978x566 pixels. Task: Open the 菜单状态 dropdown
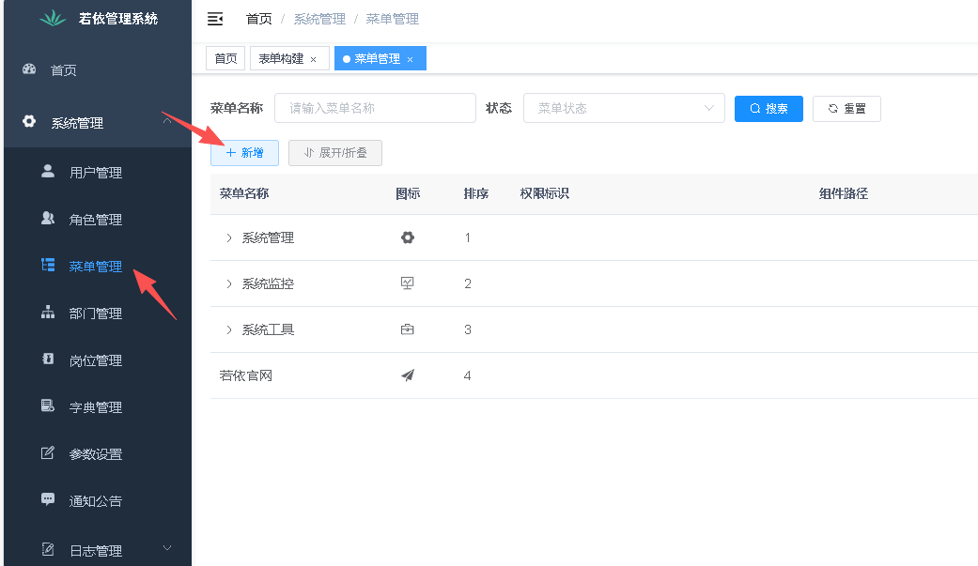[623, 108]
